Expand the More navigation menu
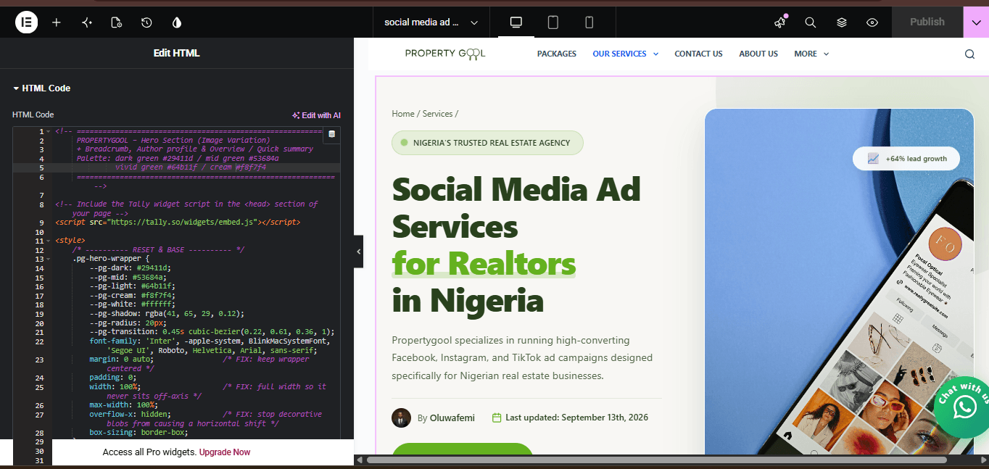Image resolution: width=989 pixels, height=469 pixels. pyautogui.click(x=811, y=54)
